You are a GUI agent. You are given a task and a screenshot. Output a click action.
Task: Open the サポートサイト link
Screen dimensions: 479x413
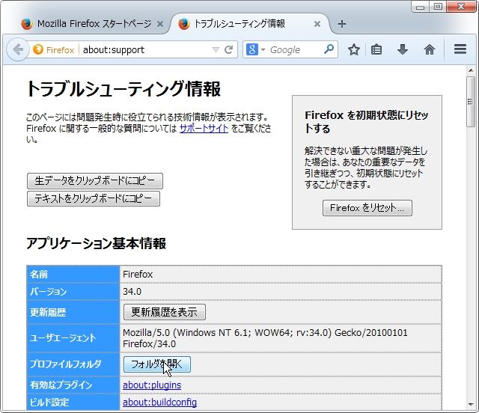(204, 128)
